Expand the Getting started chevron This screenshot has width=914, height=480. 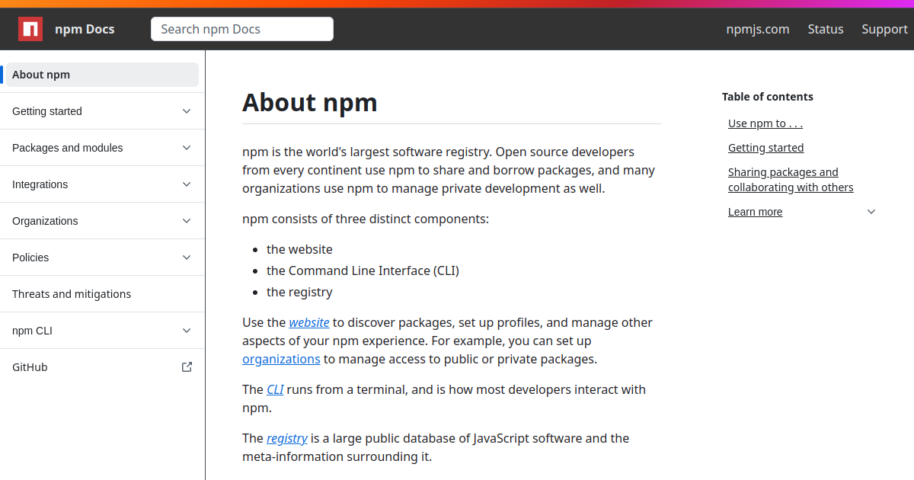click(187, 111)
